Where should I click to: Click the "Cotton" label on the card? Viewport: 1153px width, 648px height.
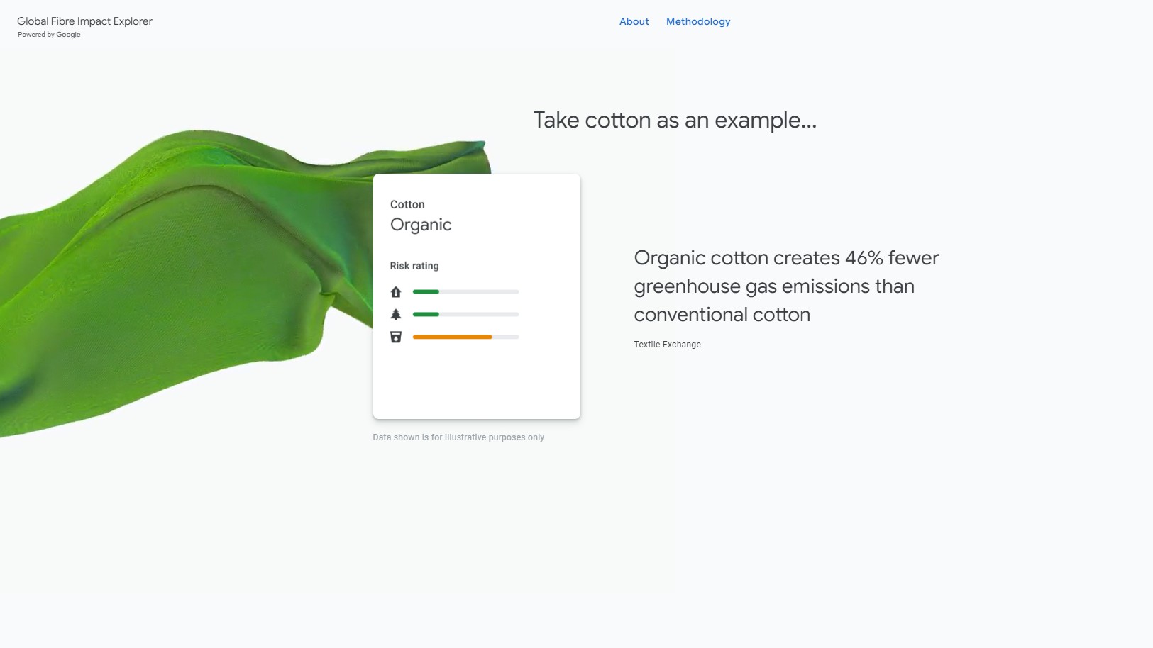pyautogui.click(x=407, y=204)
